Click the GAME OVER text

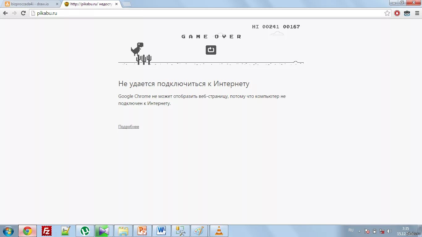(211, 36)
